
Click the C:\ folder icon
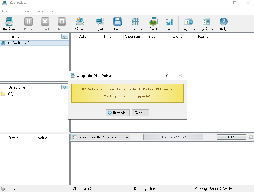3,94
